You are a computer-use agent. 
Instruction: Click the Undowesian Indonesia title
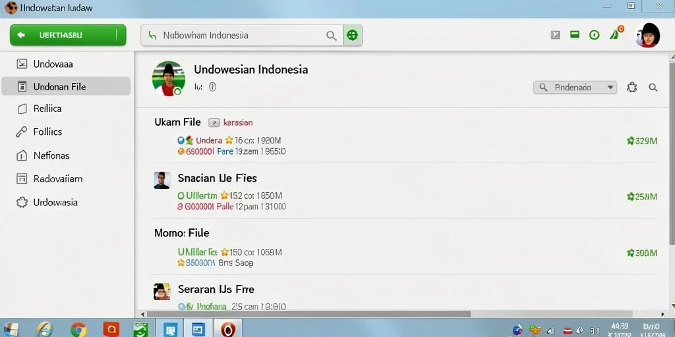pos(251,69)
